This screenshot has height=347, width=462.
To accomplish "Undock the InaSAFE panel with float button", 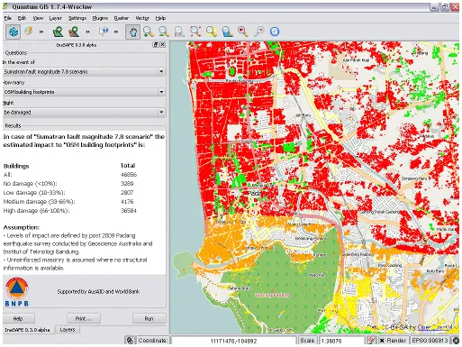I will coord(156,45).
